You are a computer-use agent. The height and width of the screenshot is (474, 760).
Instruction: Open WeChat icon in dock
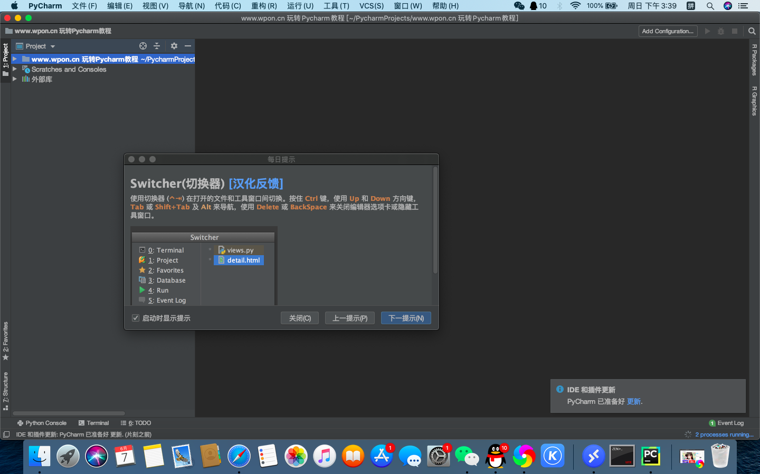(467, 456)
